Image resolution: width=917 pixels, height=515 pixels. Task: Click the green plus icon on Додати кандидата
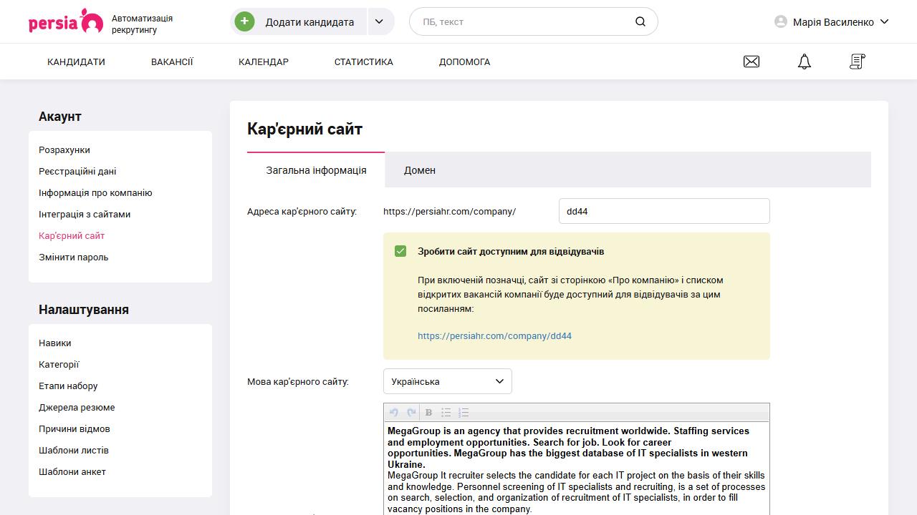(x=244, y=21)
